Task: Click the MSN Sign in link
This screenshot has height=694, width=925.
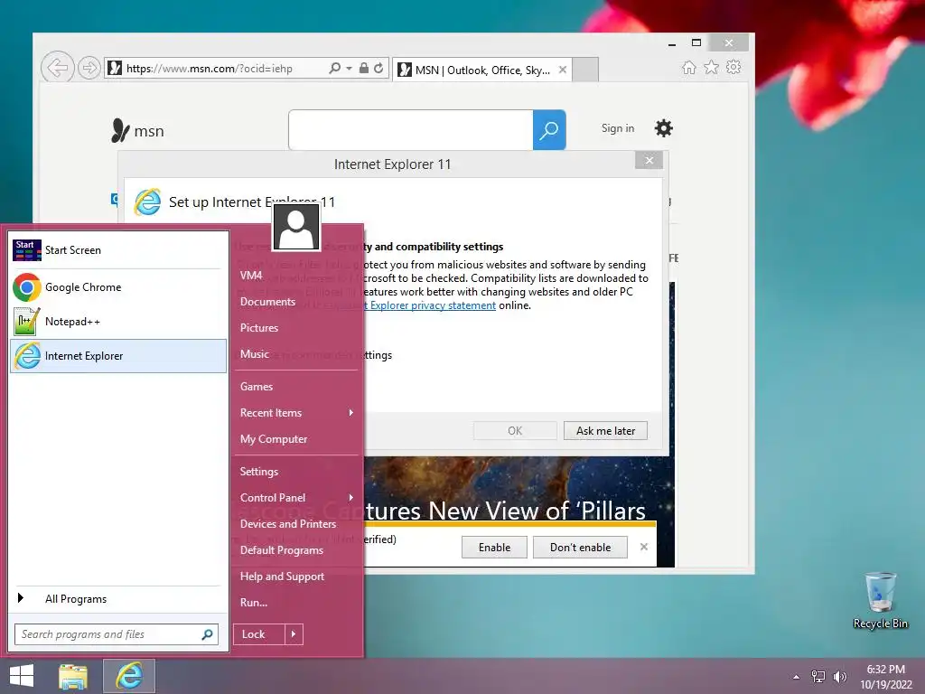Action: point(618,128)
